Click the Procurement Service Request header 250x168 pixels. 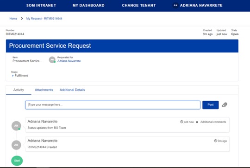pyautogui.click(x=122, y=46)
